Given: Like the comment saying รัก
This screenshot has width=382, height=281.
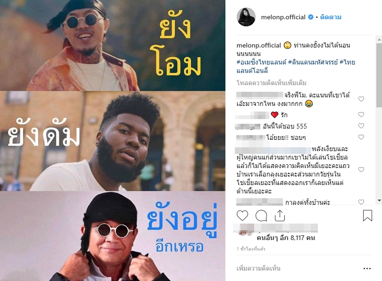Looking at the screenshot, I should pos(361,114).
